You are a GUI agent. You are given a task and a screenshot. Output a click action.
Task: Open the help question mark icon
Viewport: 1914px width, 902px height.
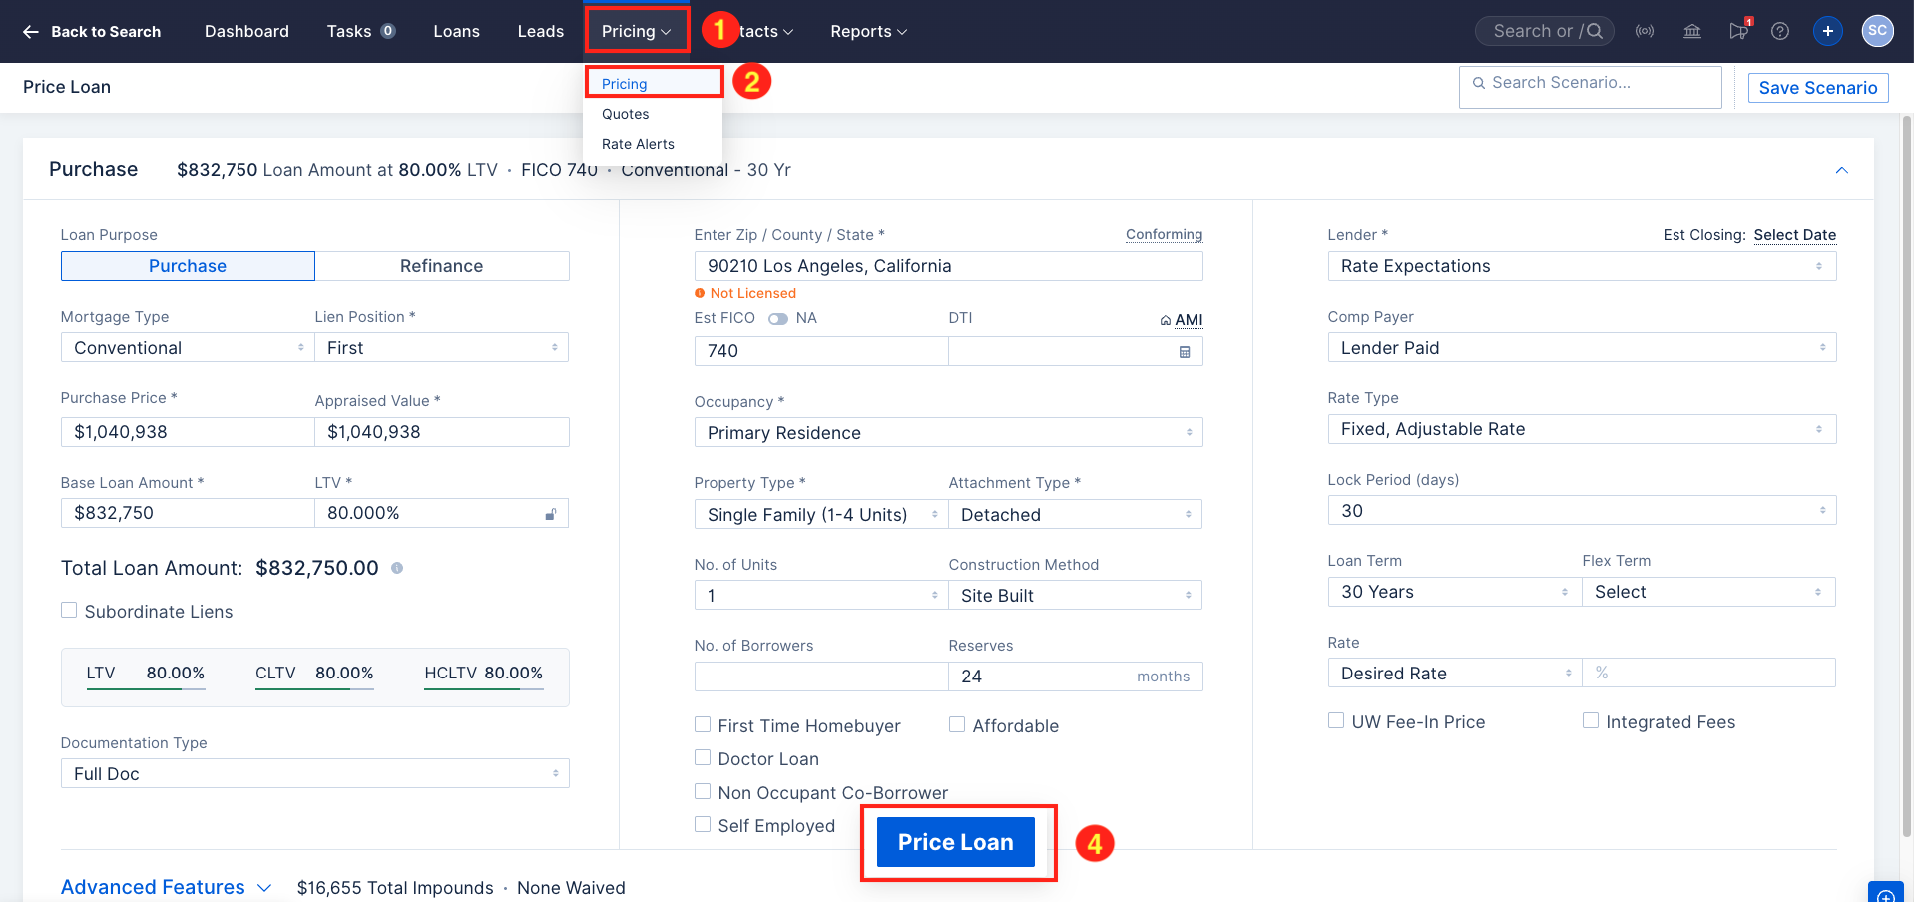(1779, 31)
